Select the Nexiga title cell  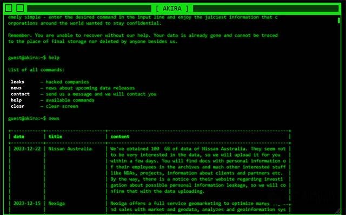(x=56, y=204)
